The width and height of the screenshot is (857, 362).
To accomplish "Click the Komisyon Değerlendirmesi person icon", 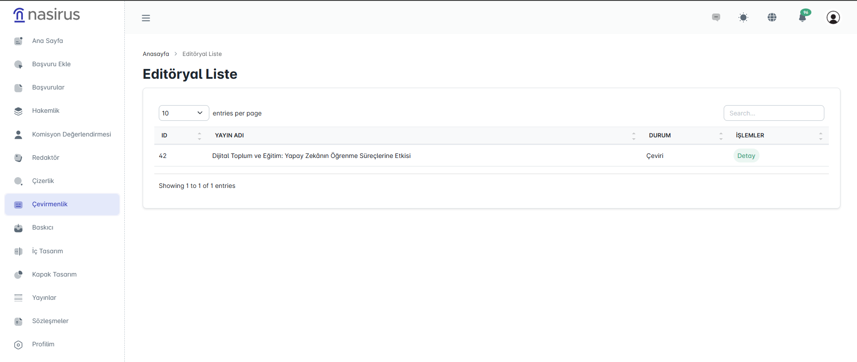I will tap(18, 135).
